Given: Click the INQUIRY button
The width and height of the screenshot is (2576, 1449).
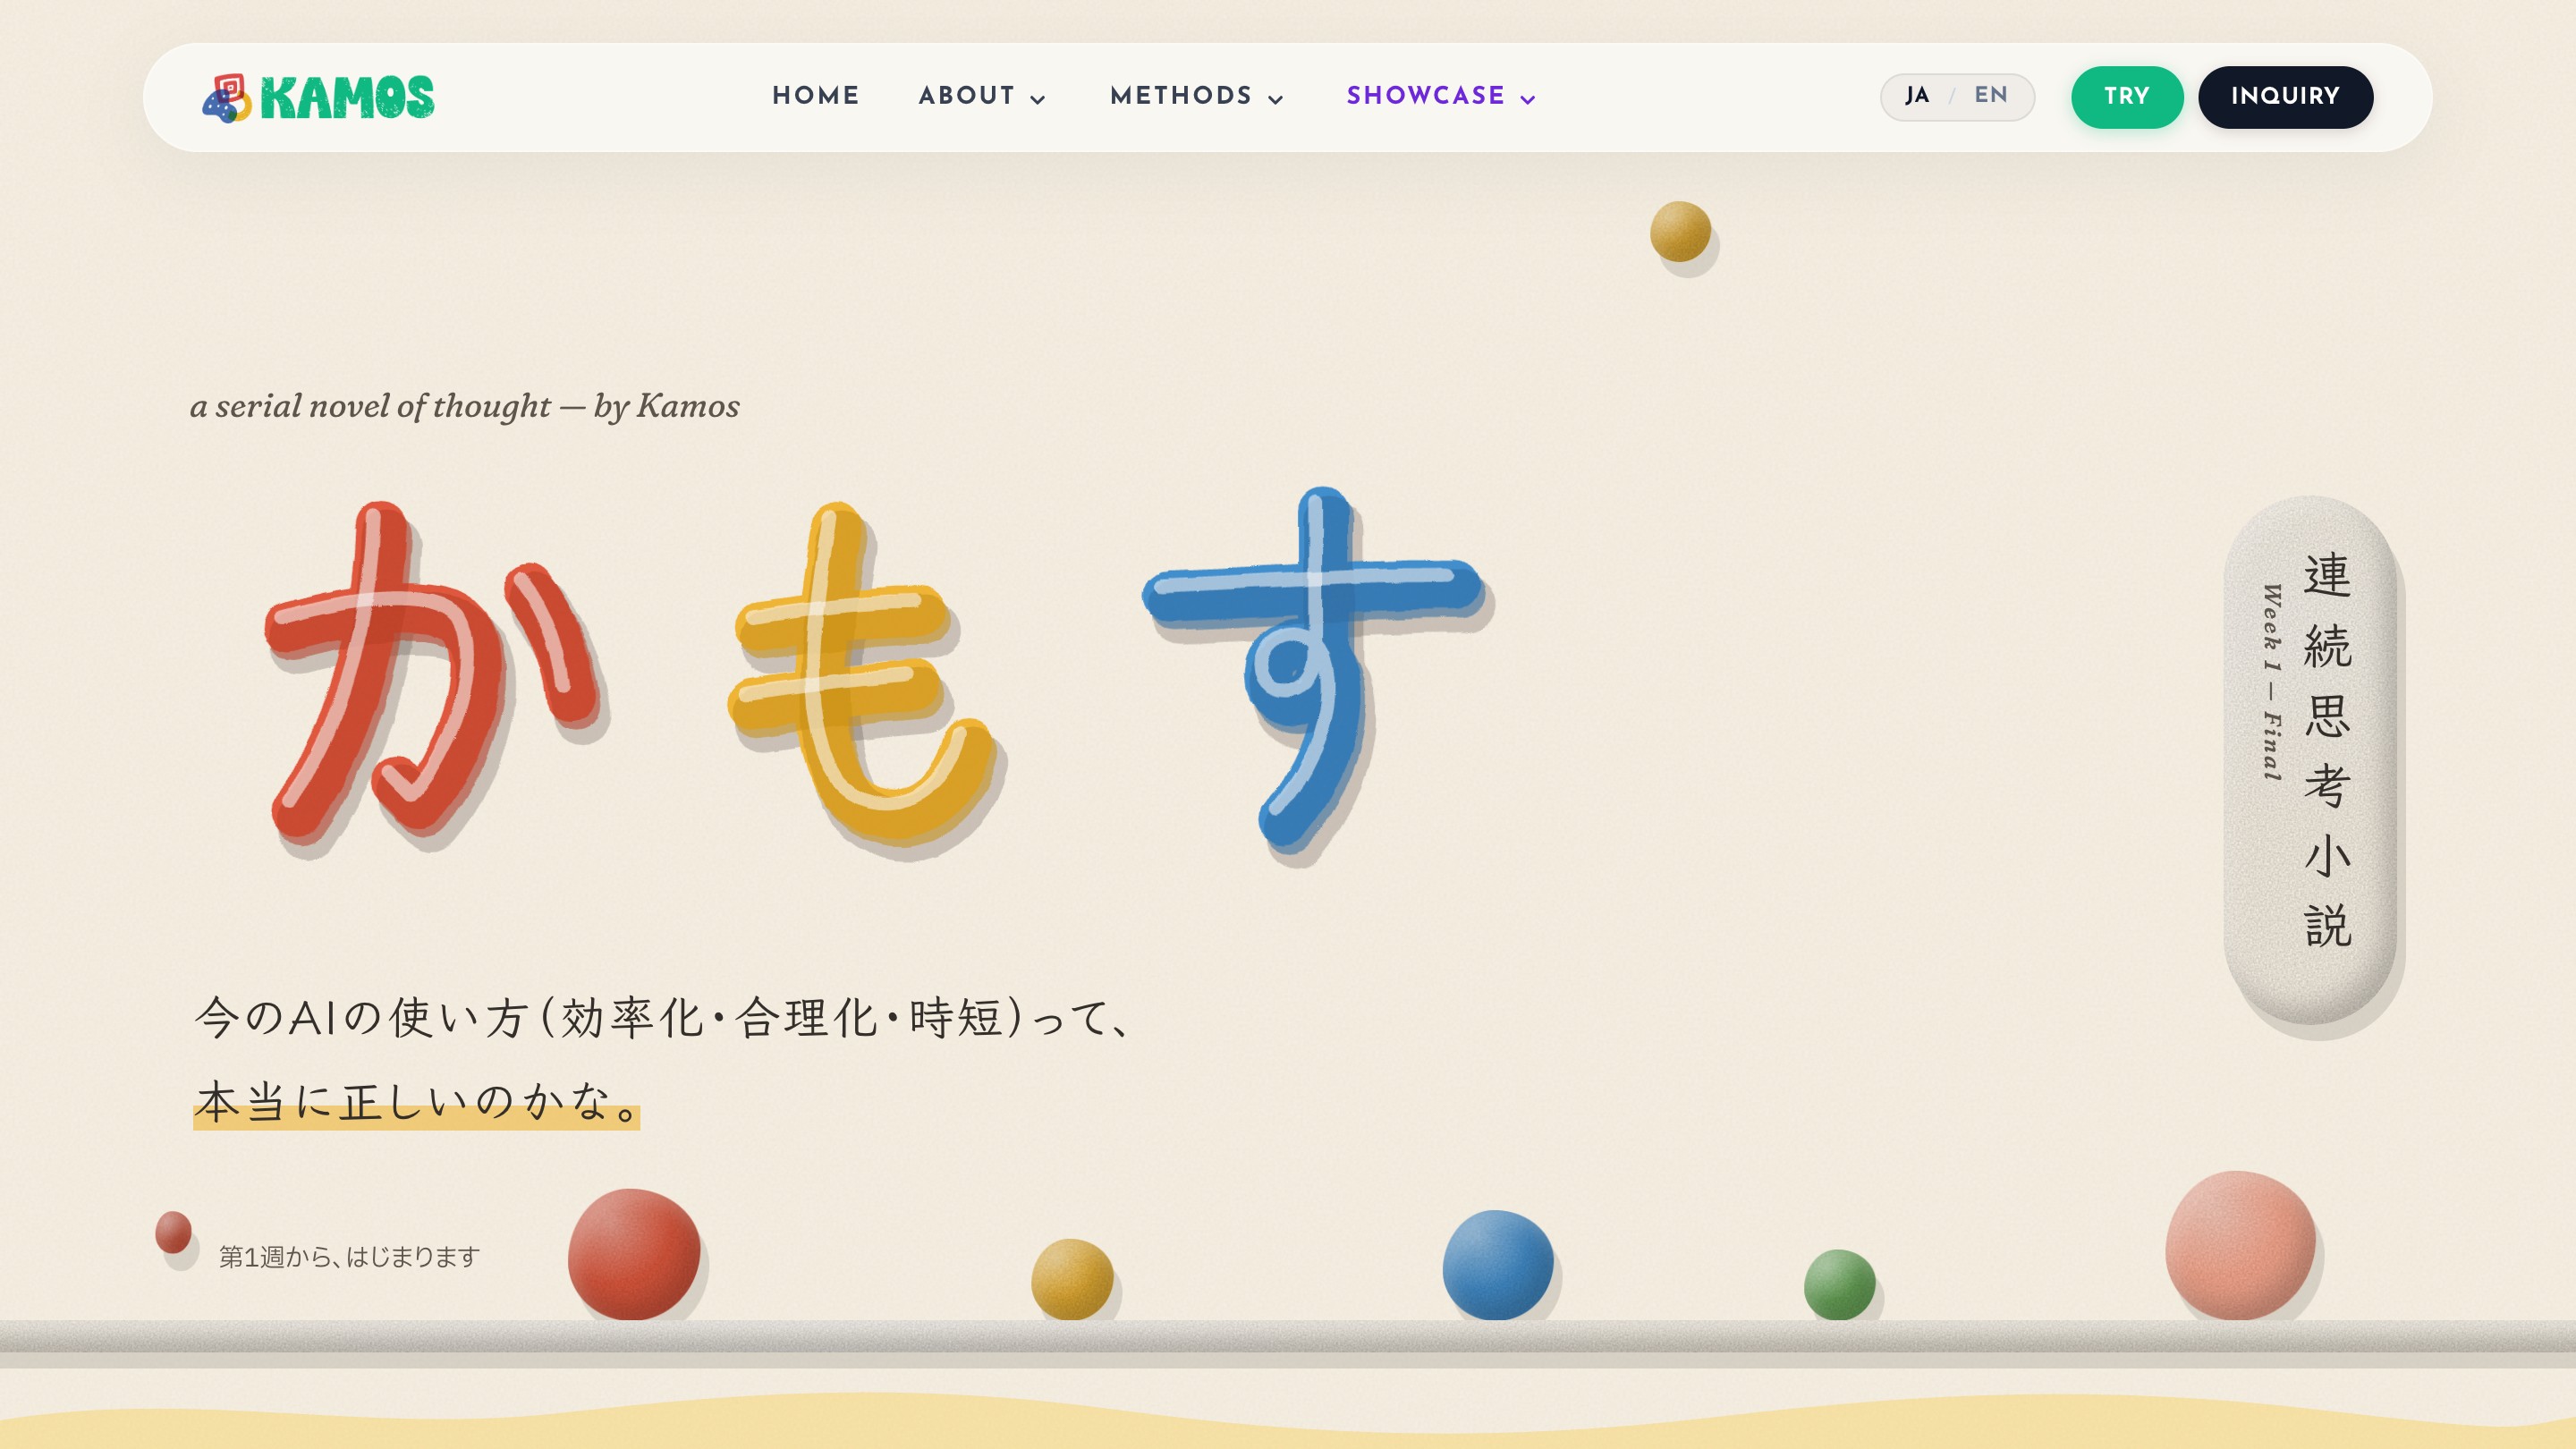Looking at the screenshot, I should click(2285, 97).
